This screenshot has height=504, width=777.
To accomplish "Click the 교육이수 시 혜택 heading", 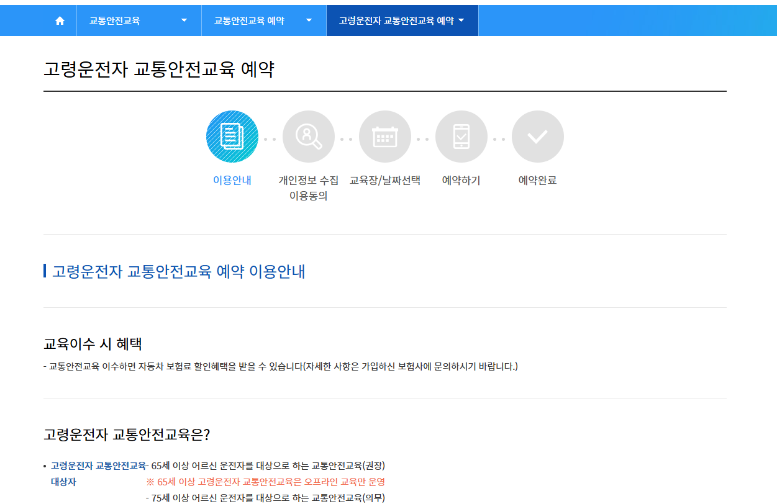I will [93, 344].
